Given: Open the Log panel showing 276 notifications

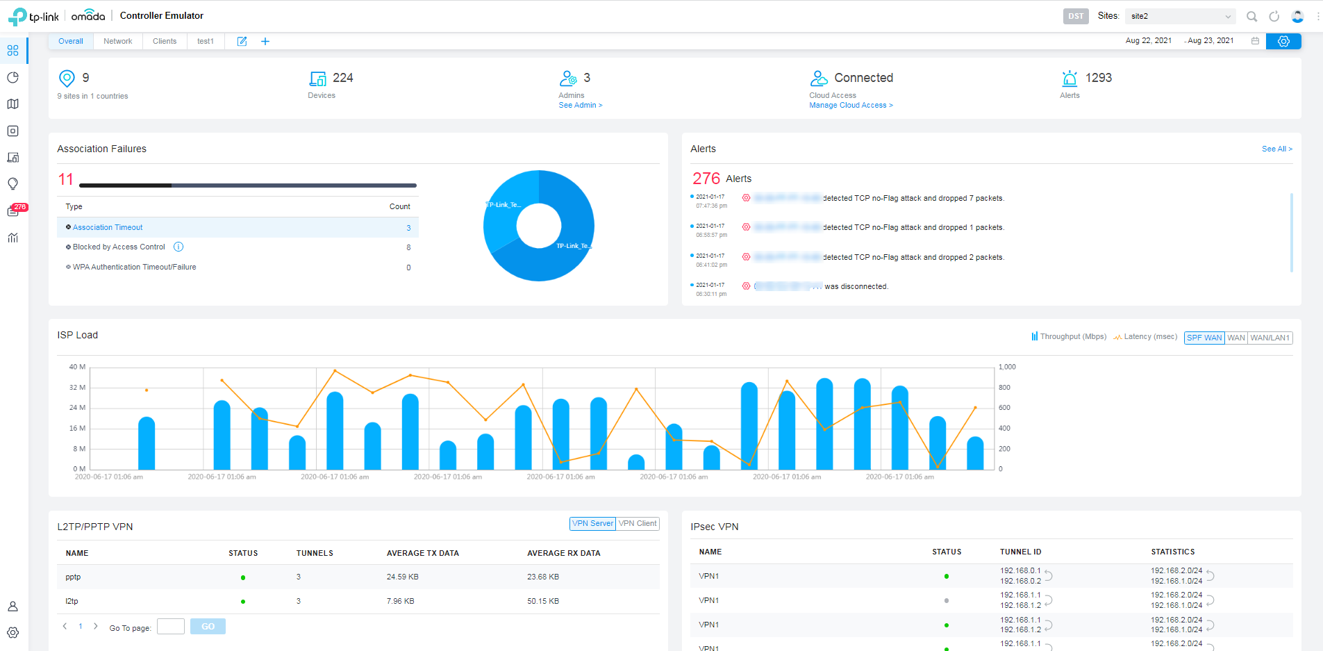Looking at the screenshot, I should pyautogui.click(x=13, y=211).
